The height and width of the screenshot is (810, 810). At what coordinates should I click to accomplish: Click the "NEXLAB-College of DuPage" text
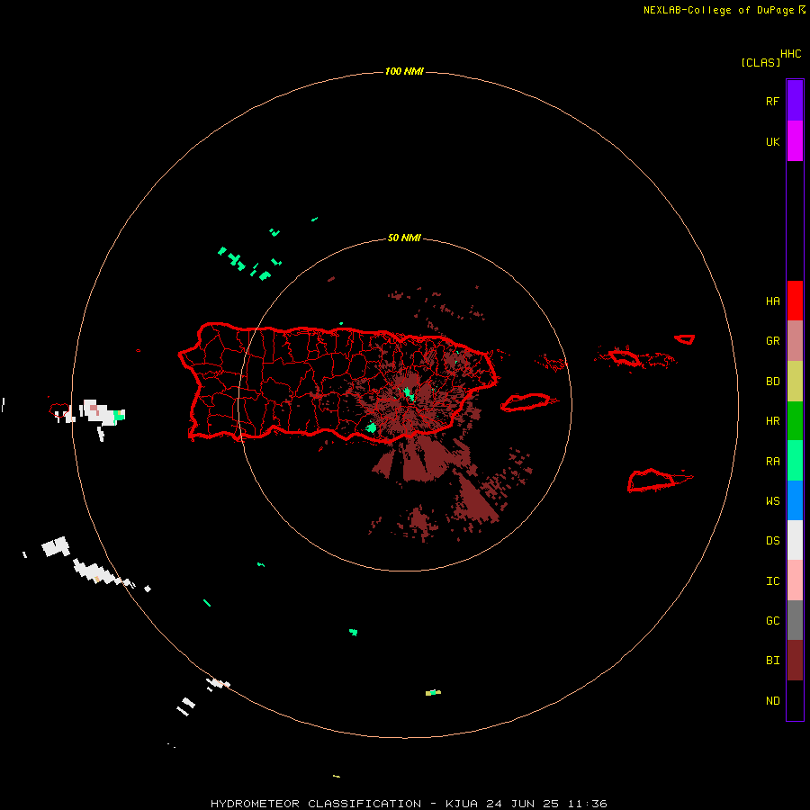718,10
